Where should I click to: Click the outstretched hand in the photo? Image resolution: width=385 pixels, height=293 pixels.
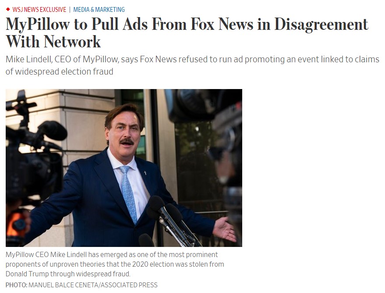click(x=224, y=229)
